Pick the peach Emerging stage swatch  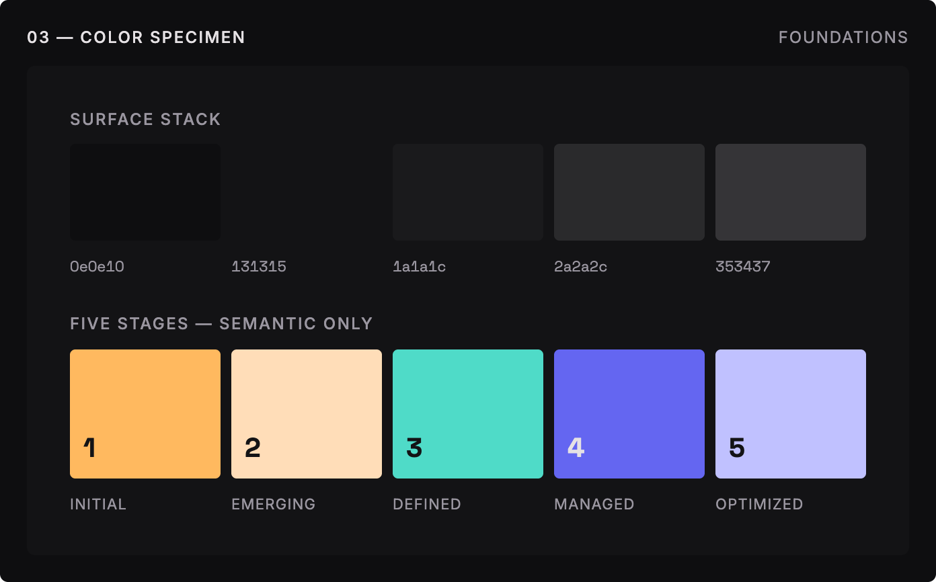tap(307, 414)
